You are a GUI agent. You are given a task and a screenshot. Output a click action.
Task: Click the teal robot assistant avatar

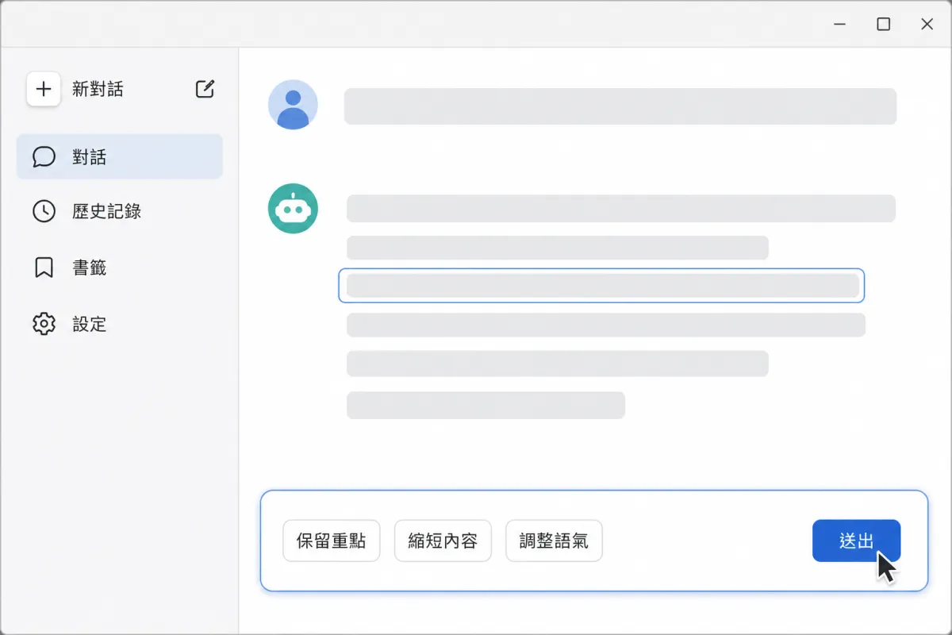coord(293,209)
